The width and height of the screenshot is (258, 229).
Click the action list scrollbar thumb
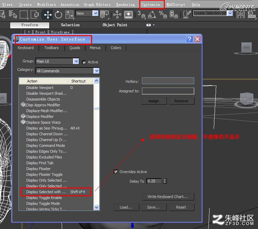pyautogui.click(x=97, y=109)
